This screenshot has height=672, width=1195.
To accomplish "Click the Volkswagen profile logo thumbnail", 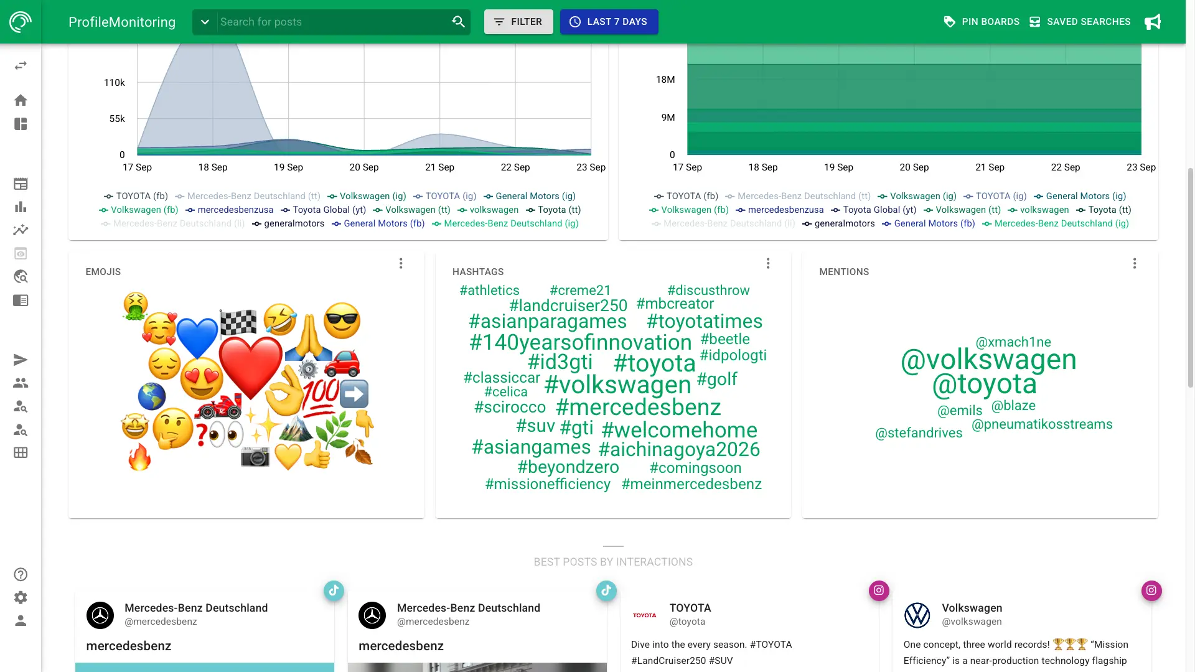I will tap(917, 615).
